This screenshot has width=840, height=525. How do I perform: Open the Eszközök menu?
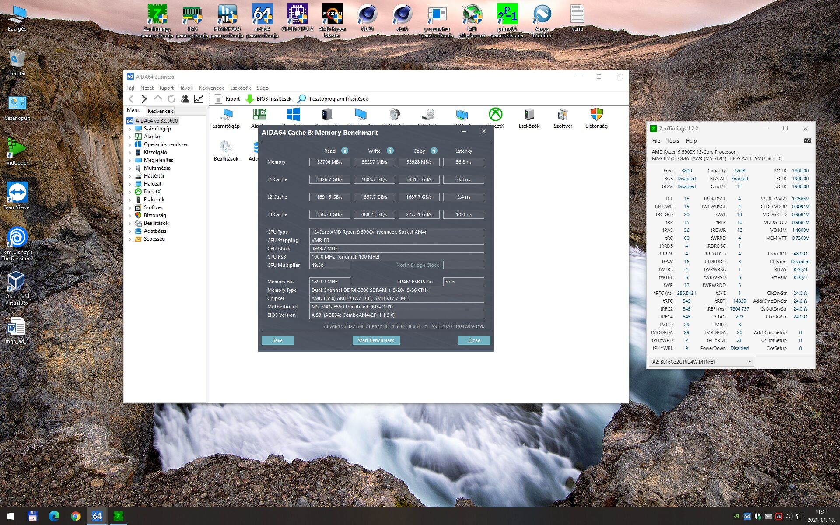(240, 88)
